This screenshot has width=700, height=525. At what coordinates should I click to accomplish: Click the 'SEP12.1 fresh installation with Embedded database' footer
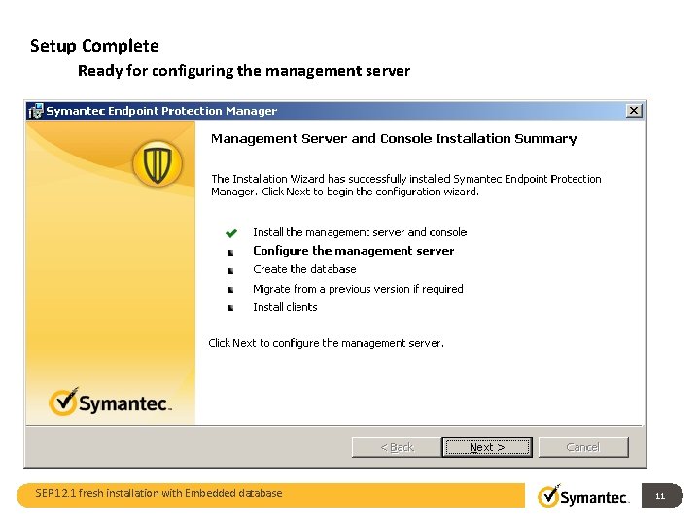tap(158, 493)
